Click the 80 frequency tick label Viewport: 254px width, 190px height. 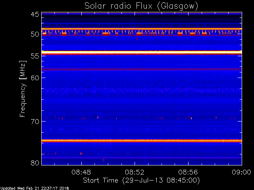coord(35,163)
